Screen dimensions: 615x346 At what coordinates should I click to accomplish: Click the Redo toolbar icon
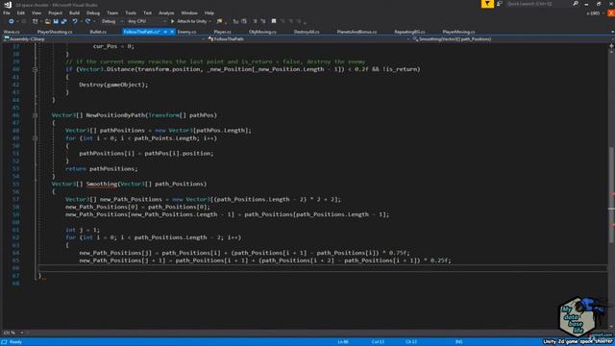pyautogui.click(x=87, y=21)
